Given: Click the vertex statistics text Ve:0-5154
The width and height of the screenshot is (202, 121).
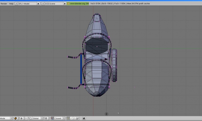Looking at the screenshot, I should click(95, 4).
